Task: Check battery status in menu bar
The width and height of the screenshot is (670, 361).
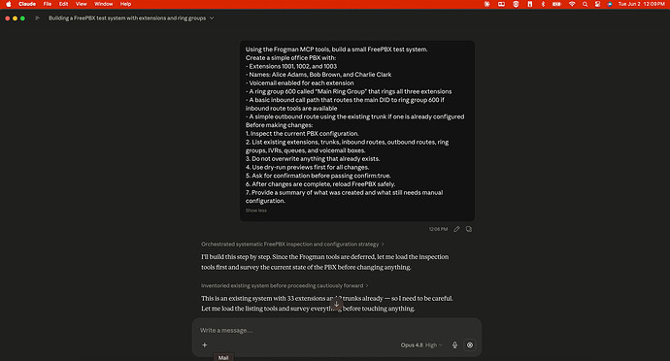Action: pyautogui.click(x=556, y=4)
